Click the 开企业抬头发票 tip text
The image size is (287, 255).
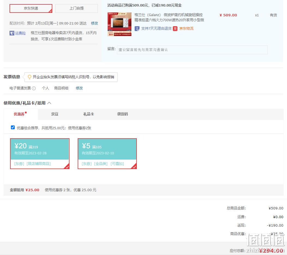pos(73,77)
